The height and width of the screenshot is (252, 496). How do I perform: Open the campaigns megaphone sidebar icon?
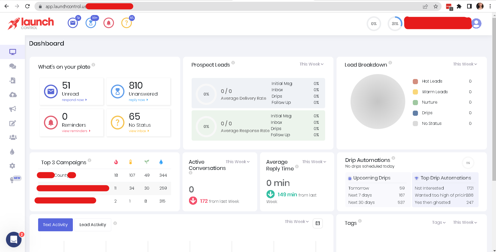coord(13,109)
